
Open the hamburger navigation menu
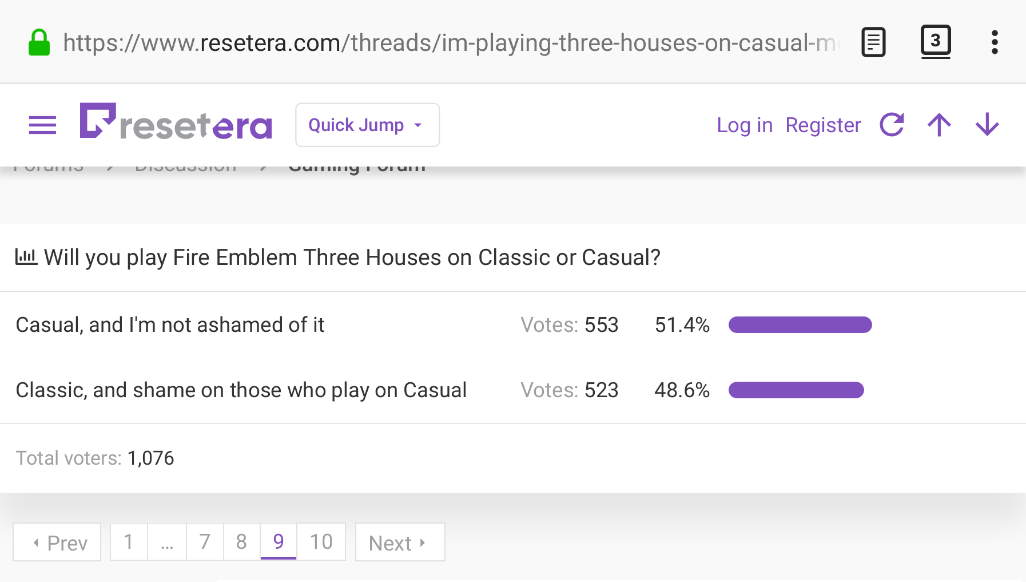(42, 125)
